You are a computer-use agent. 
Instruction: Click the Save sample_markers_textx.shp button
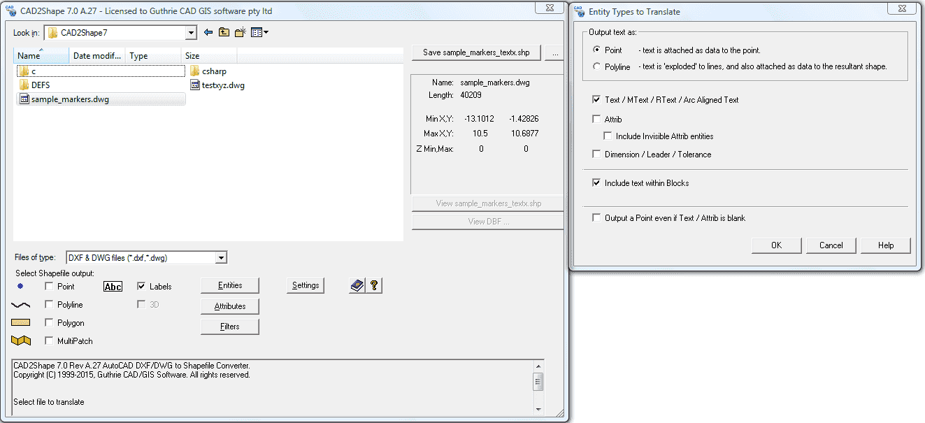[476, 53]
